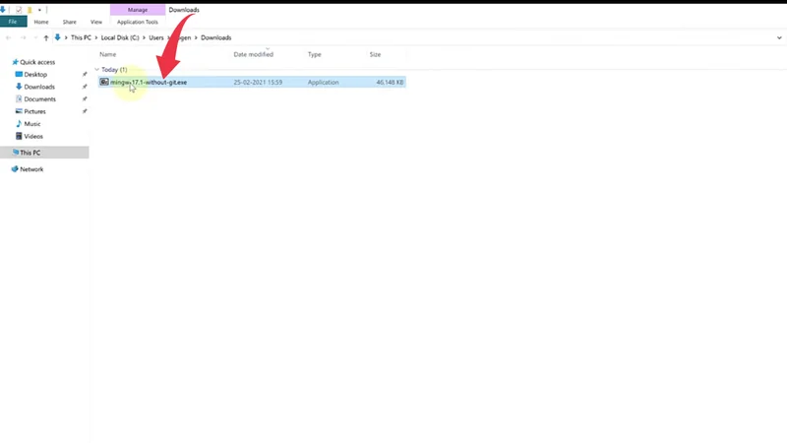Screen dimensions: 787x443
Task: Open the Application Tools tab
Action: (x=138, y=21)
